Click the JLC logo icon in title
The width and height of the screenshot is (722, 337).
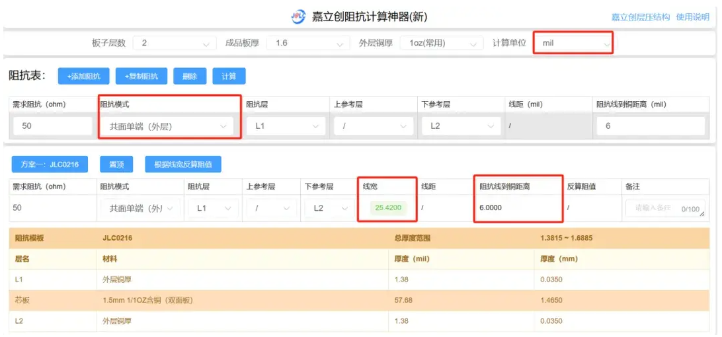tap(298, 17)
